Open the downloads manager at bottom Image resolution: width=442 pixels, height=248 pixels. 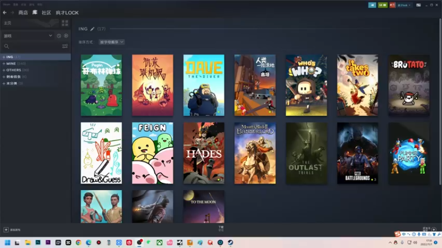pos(221,228)
